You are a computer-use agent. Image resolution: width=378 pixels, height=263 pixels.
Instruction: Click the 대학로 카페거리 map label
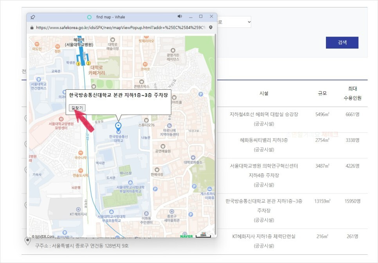[x=96, y=70]
